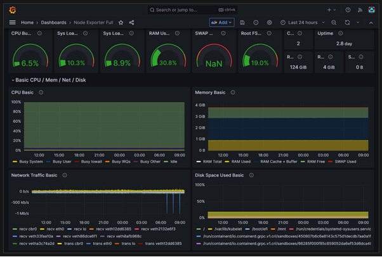Open the Add dropdown button
This screenshot has width=382, height=257.
point(223,23)
